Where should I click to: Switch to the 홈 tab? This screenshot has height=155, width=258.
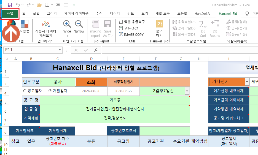click(24, 14)
